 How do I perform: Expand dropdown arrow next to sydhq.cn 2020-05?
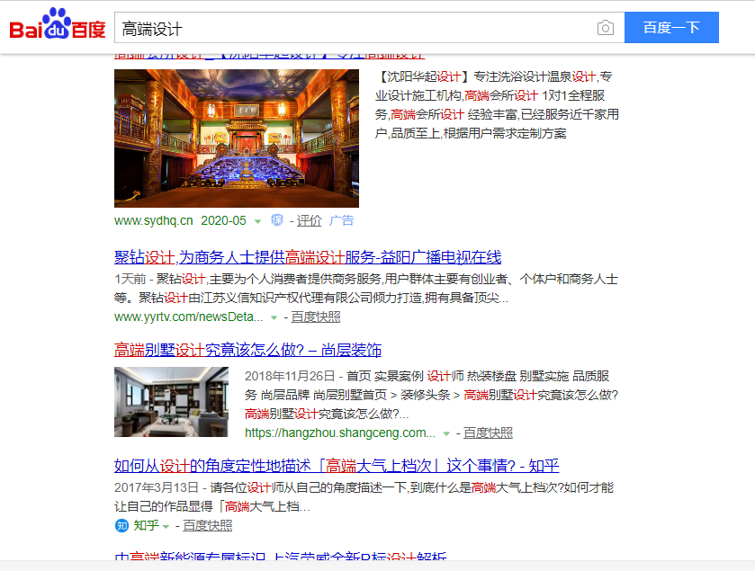257,221
